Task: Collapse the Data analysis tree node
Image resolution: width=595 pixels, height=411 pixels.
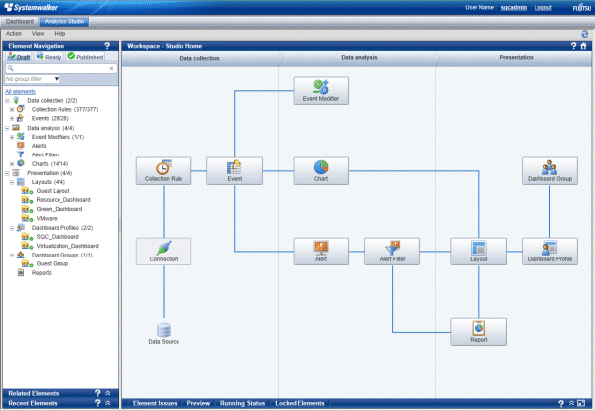Action: point(7,128)
